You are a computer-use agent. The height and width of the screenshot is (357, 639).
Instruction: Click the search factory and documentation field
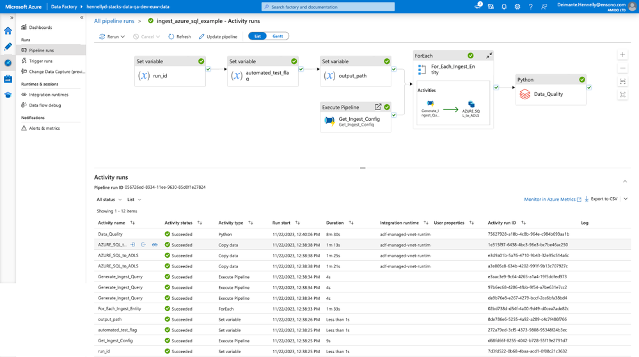[328, 7]
